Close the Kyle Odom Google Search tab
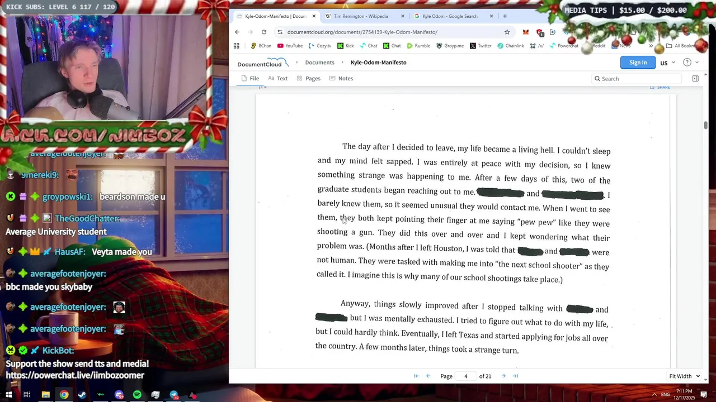This screenshot has width=716, height=402. point(492,16)
